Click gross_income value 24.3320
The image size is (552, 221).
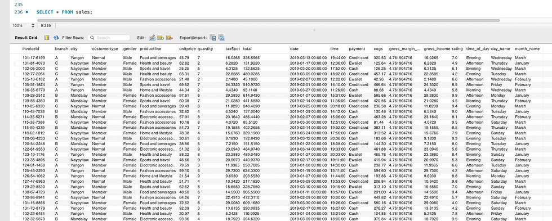pos(431,85)
